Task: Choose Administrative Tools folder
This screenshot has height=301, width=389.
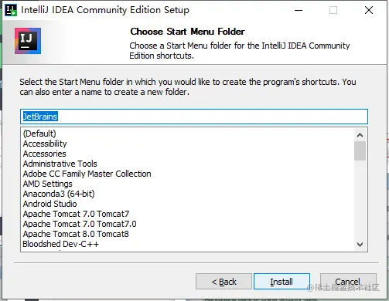Action: 60,164
